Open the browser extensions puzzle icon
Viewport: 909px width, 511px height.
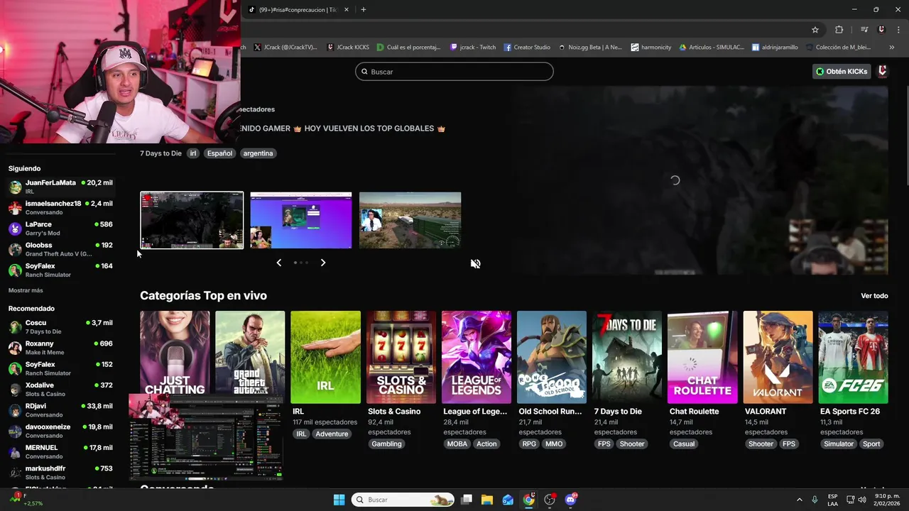pyautogui.click(x=839, y=30)
